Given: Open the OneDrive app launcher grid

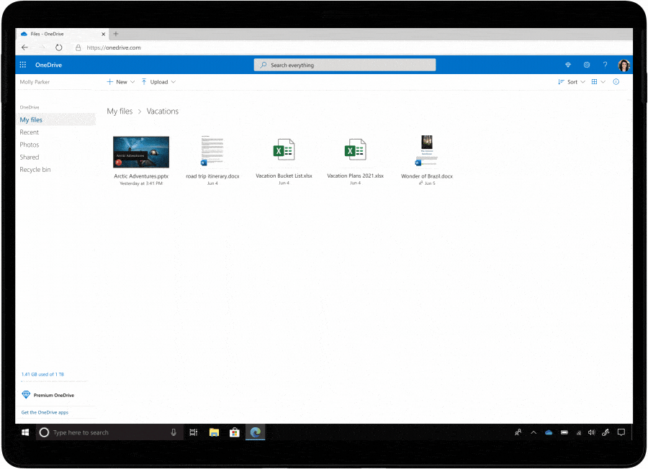Looking at the screenshot, I should coord(22,65).
